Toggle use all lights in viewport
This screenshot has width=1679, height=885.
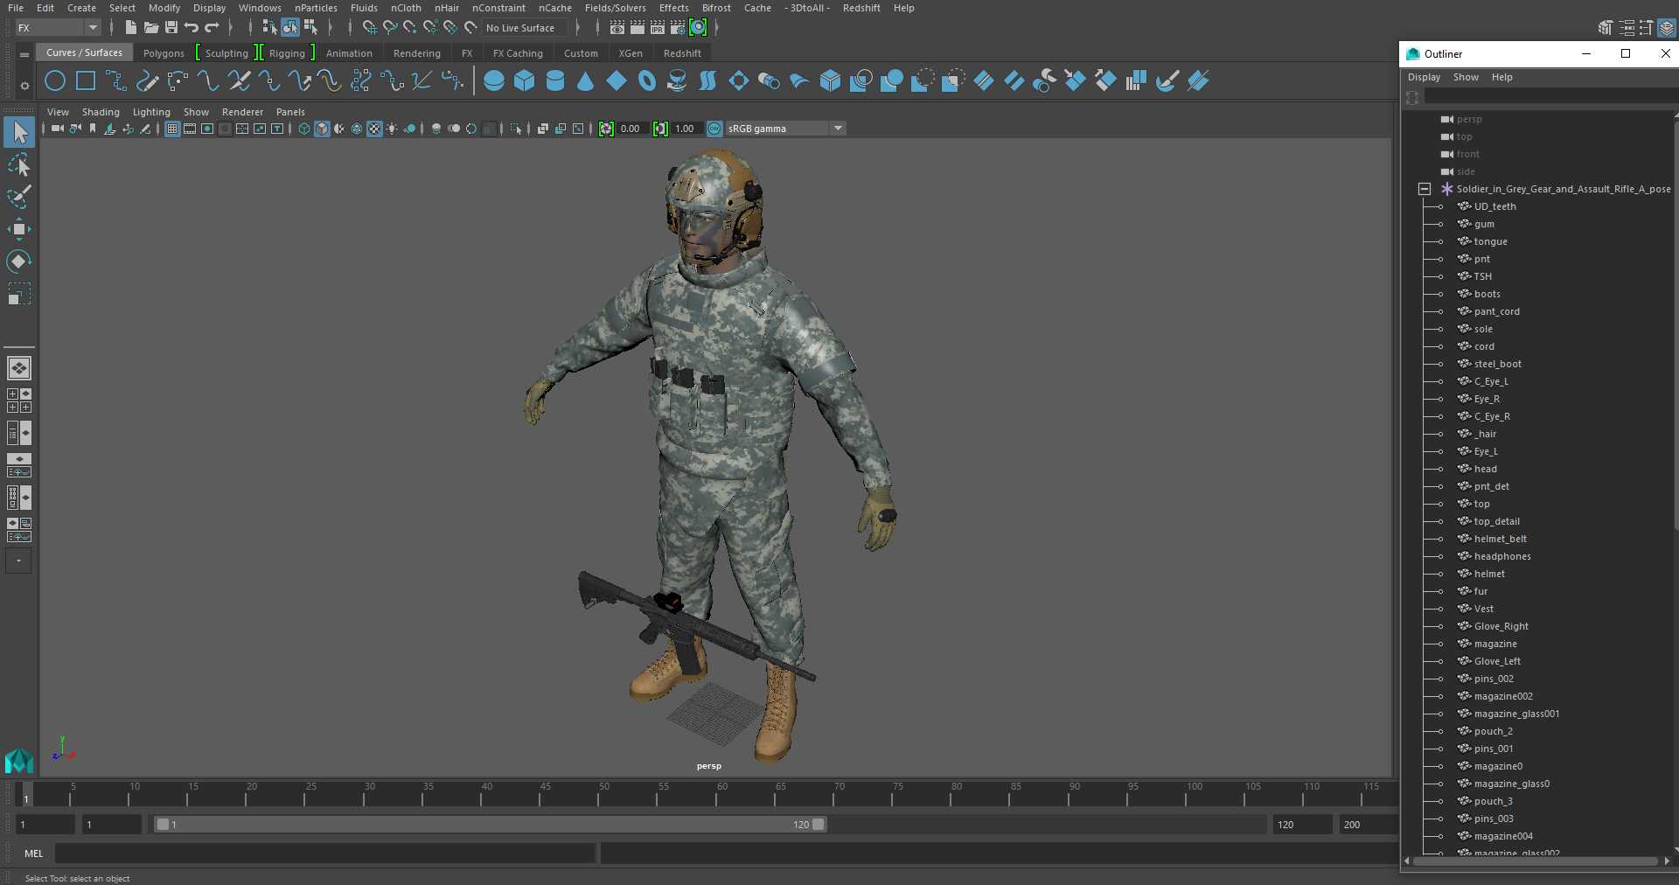point(392,129)
